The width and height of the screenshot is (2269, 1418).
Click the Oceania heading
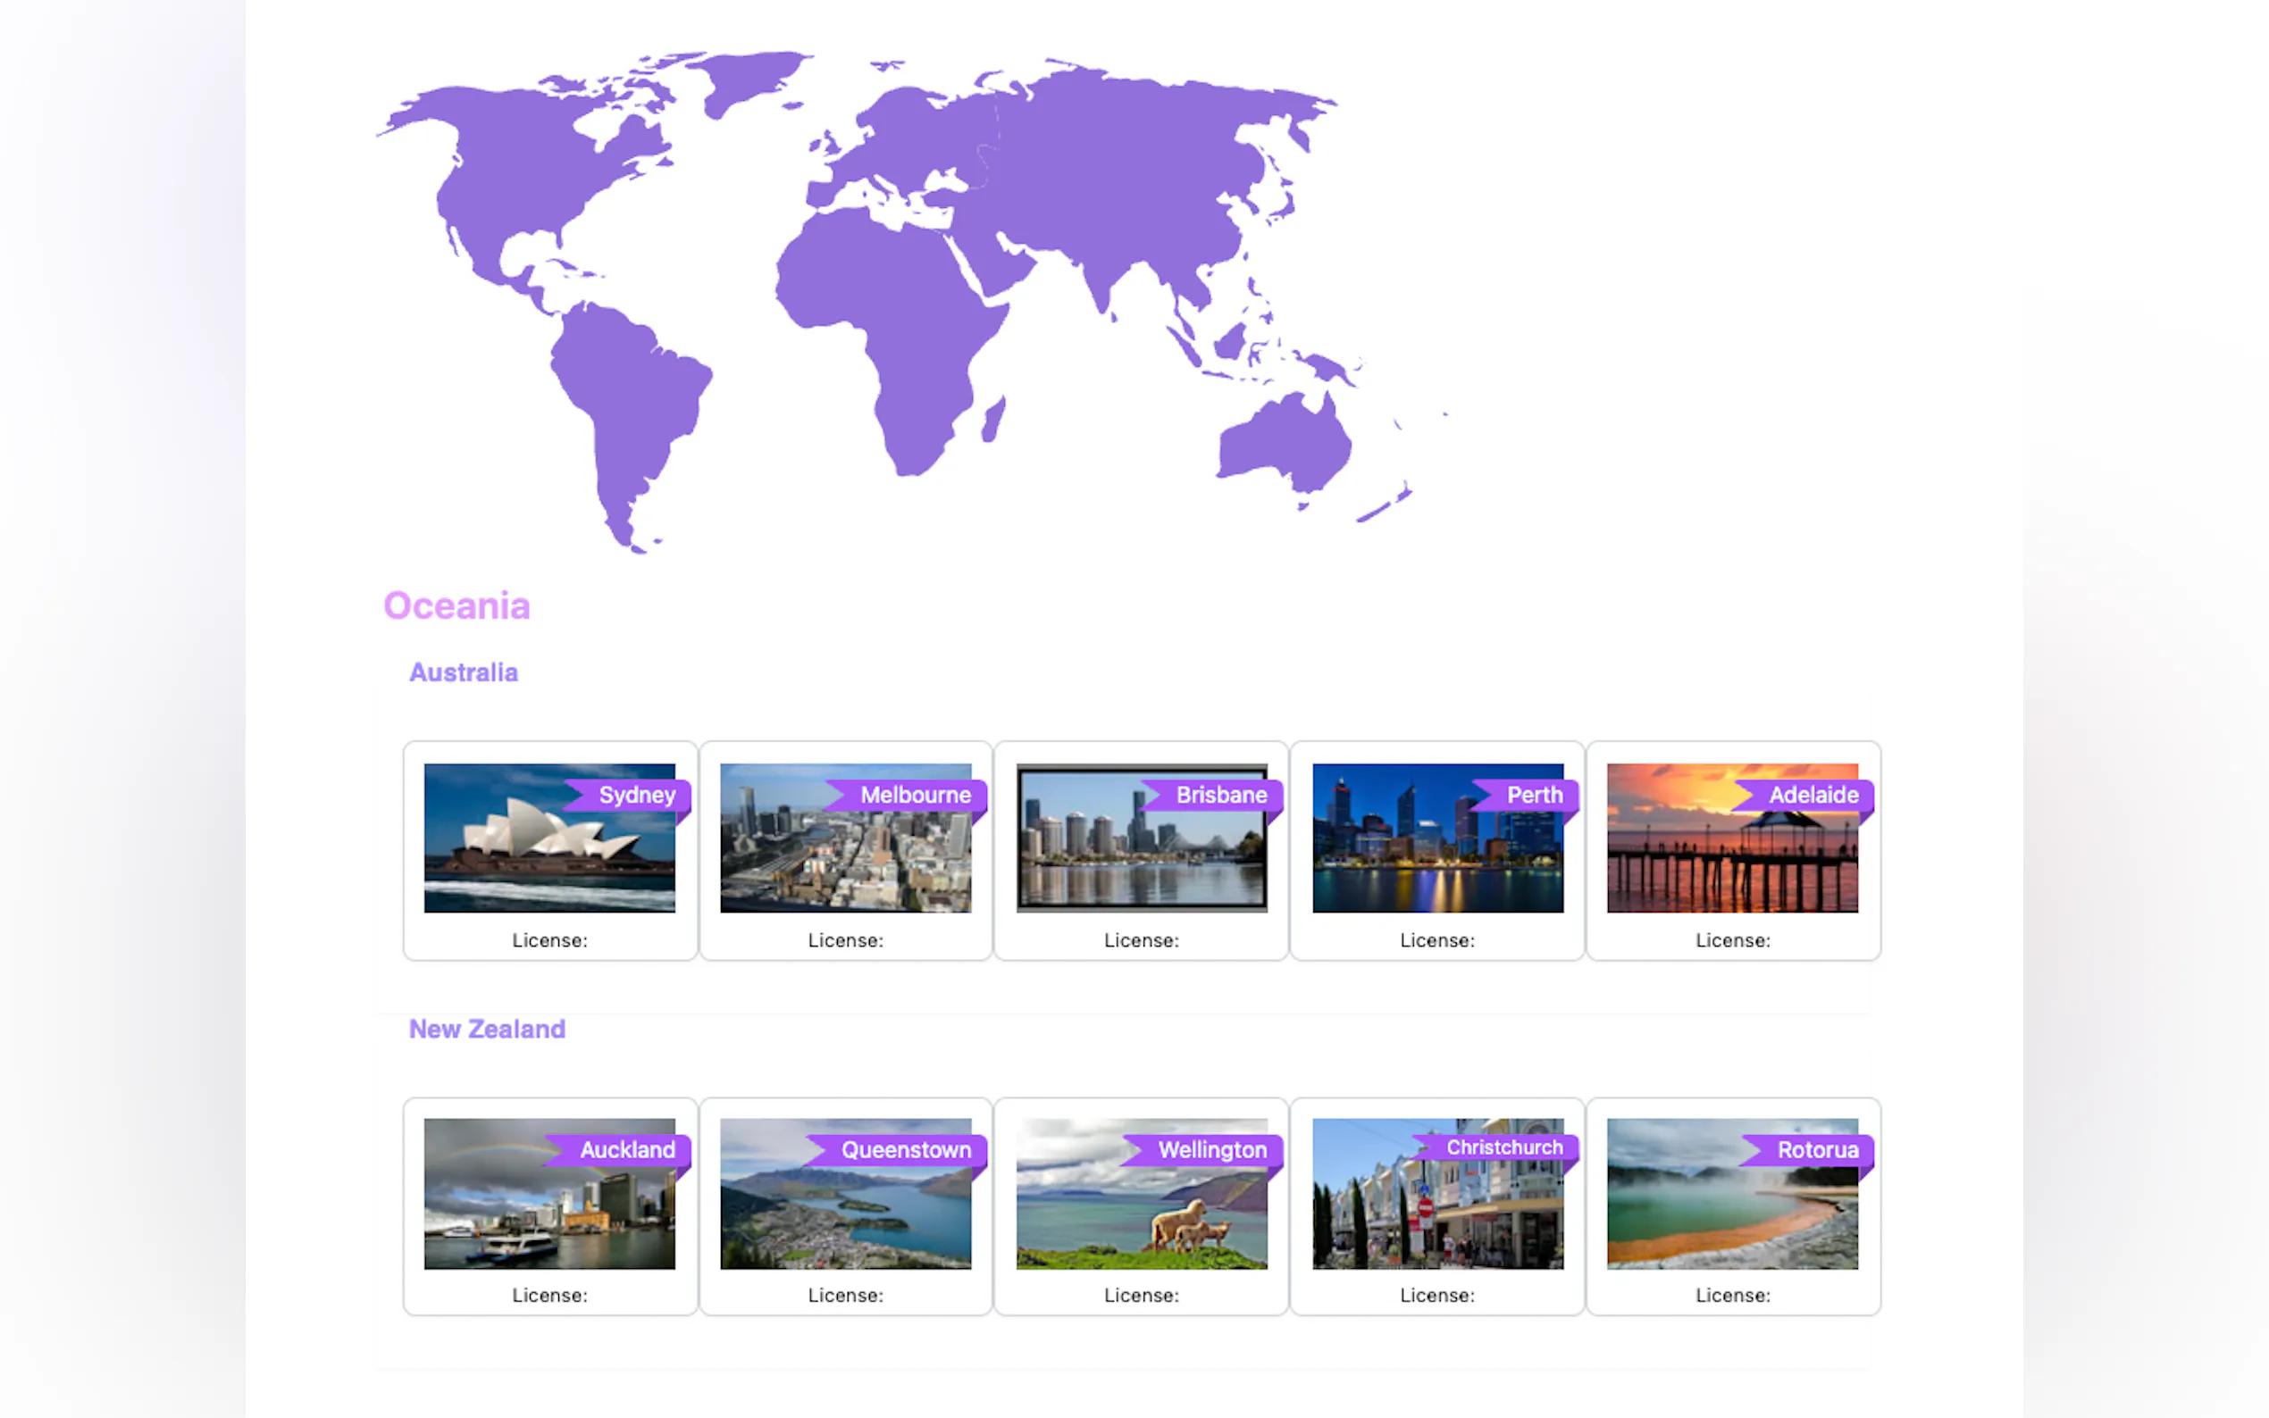(x=456, y=605)
